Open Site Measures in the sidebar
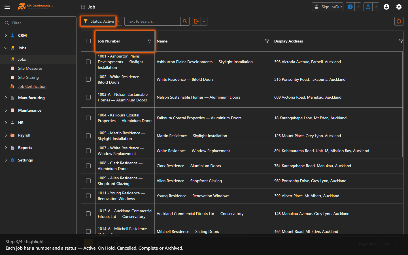Image resolution: width=408 pixels, height=255 pixels. [x=30, y=68]
